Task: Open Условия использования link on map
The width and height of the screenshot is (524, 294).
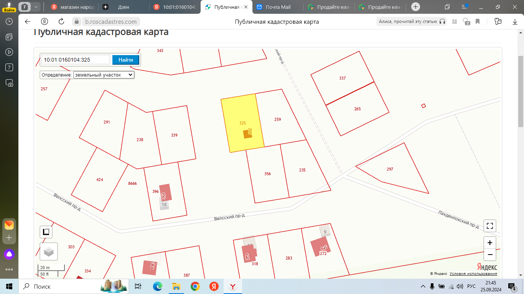Action: click(473, 274)
